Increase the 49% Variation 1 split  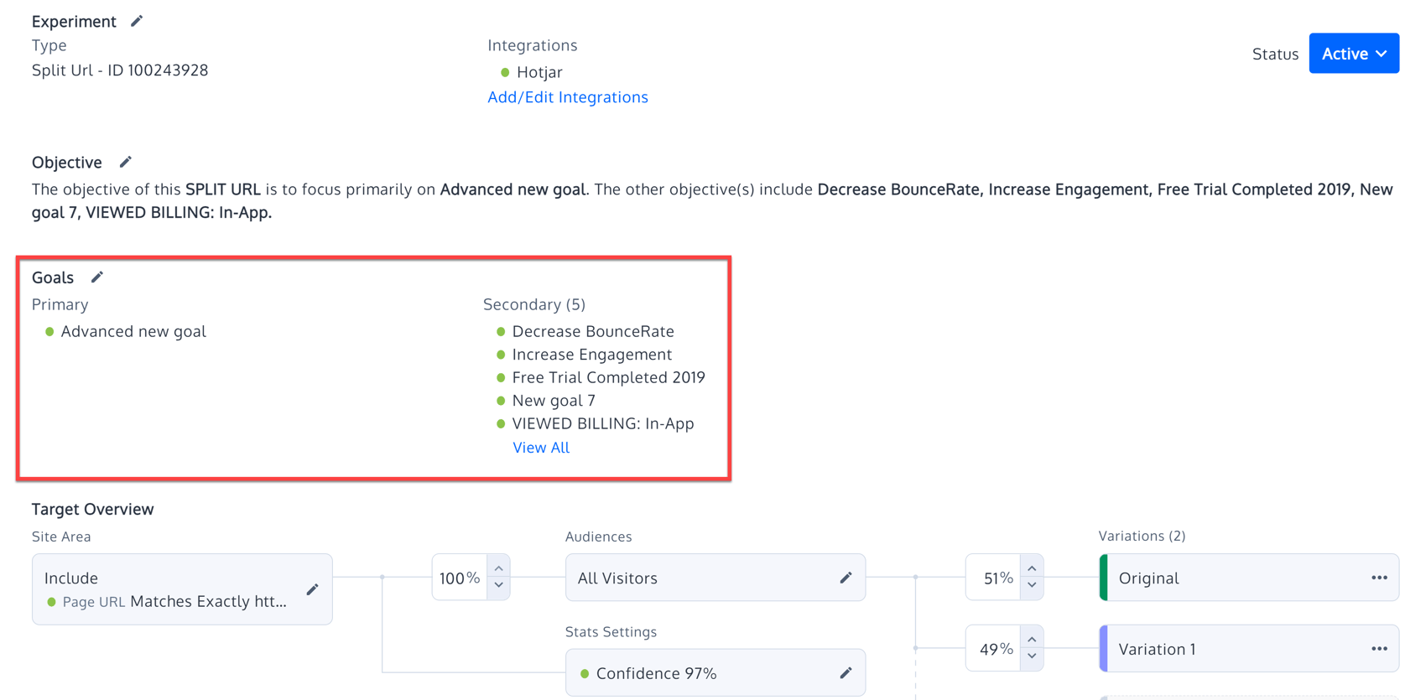pyautogui.click(x=1032, y=640)
